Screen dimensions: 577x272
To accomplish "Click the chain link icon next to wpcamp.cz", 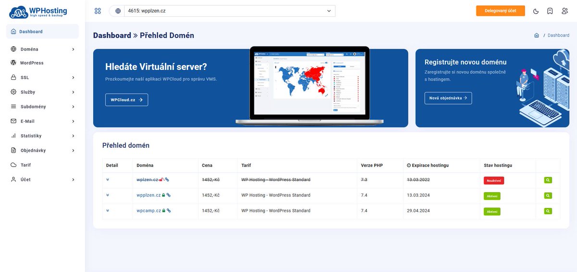I will pos(168,210).
